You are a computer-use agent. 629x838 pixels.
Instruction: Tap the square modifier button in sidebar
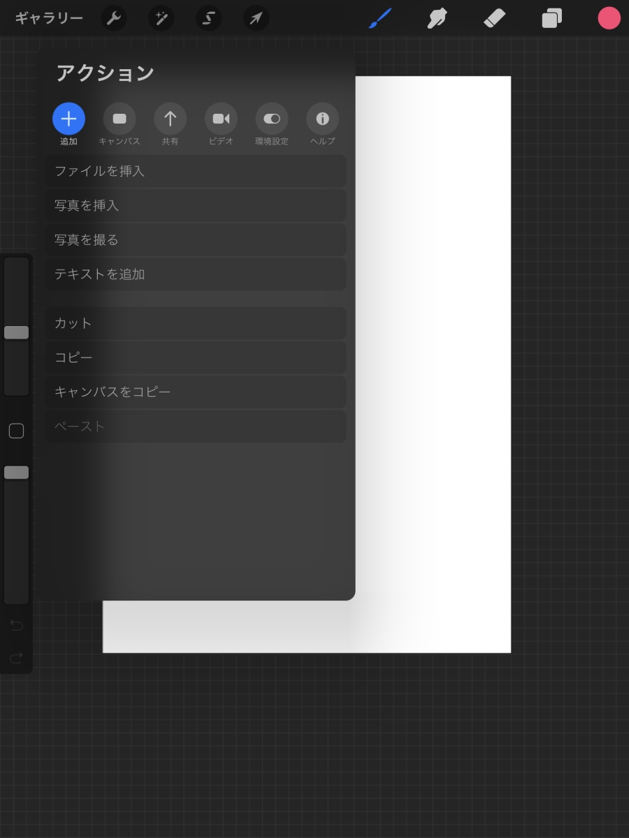16,431
